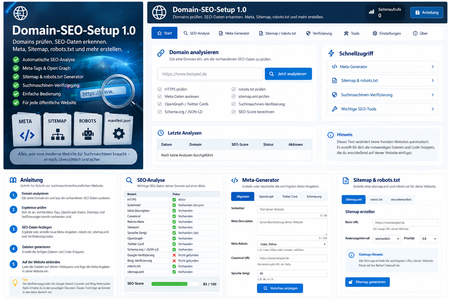
Task: Click the domain URL input field
Action: pyautogui.click(x=210, y=74)
